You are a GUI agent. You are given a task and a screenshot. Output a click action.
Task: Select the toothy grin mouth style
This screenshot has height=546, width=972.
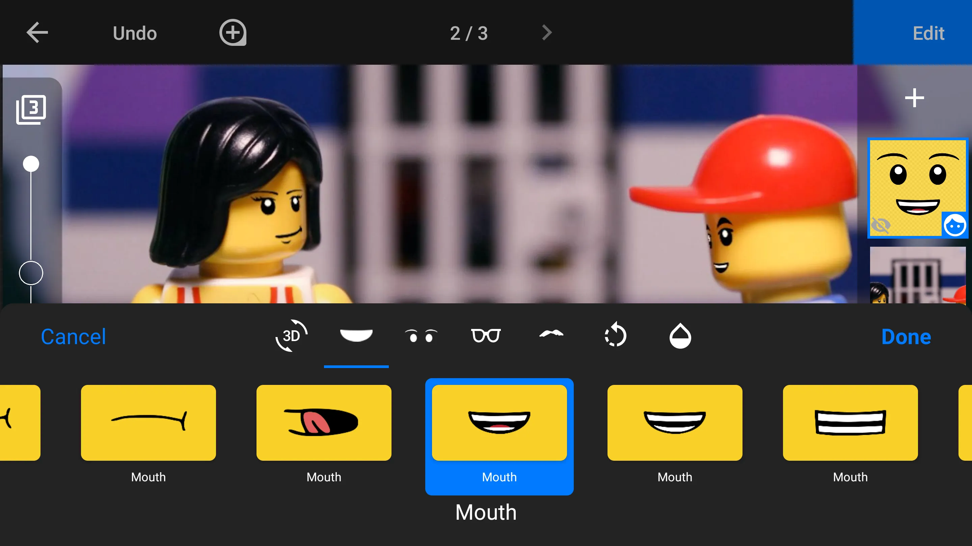click(499, 422)
